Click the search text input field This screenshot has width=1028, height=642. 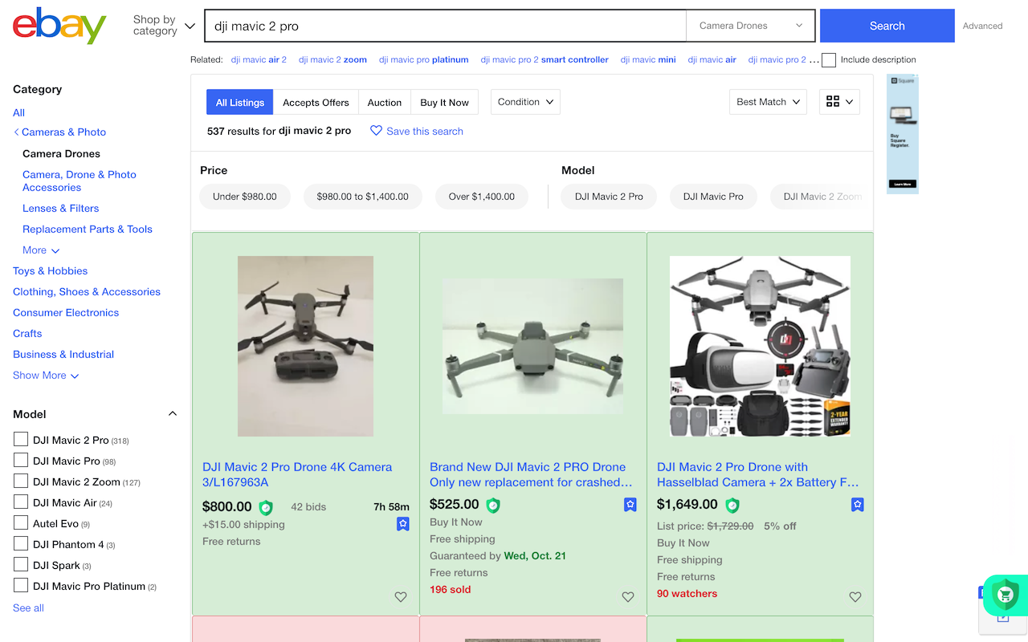(446, 26)
